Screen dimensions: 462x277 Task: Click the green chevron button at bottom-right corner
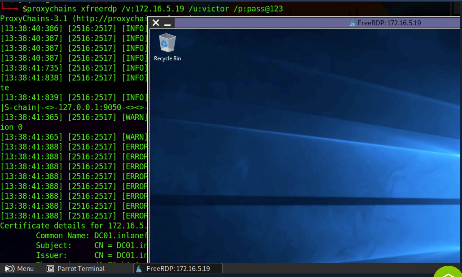pos(448,273)
